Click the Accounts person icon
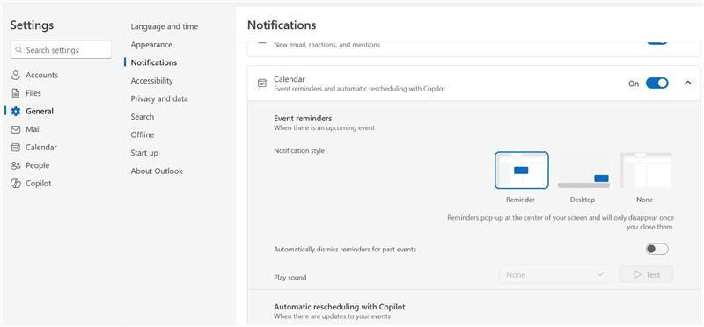This screenshot has height=327, width=704. 16,76
